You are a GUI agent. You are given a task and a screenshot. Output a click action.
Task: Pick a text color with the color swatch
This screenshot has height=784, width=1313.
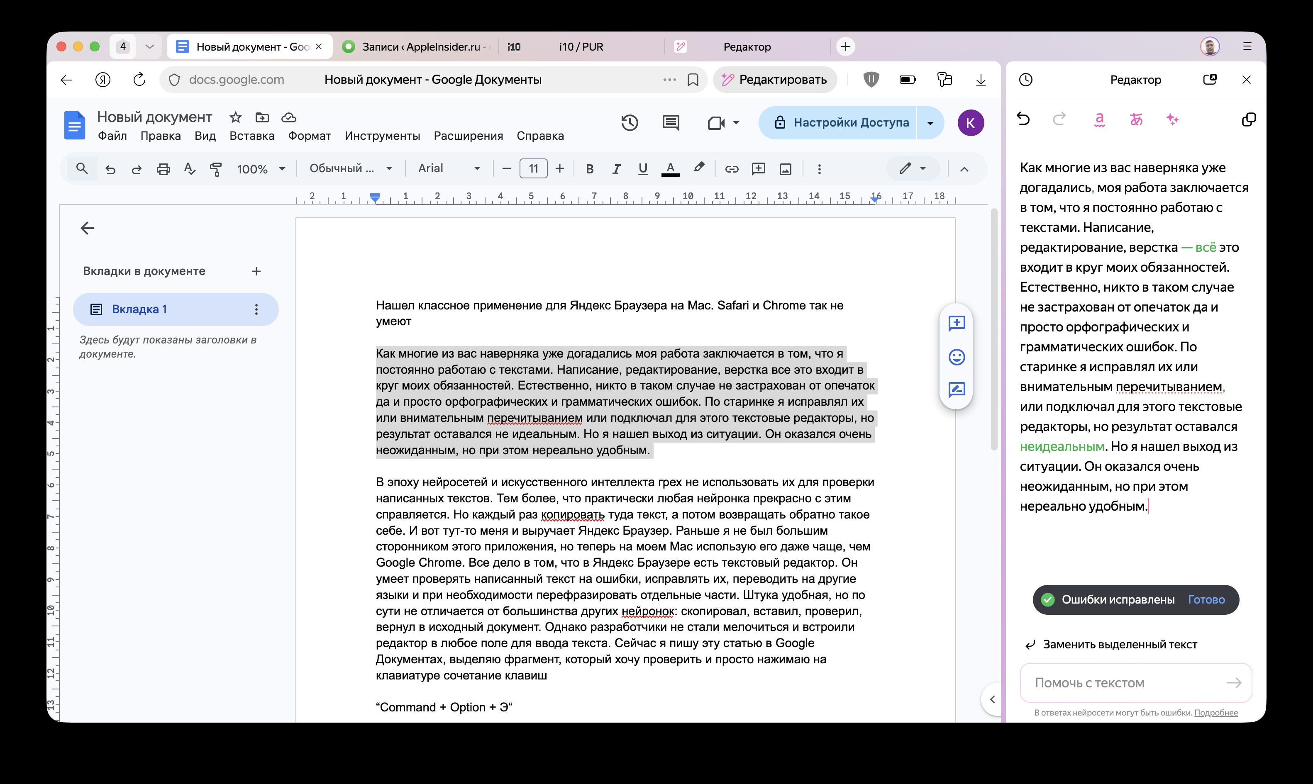click(x=670, y=169)
